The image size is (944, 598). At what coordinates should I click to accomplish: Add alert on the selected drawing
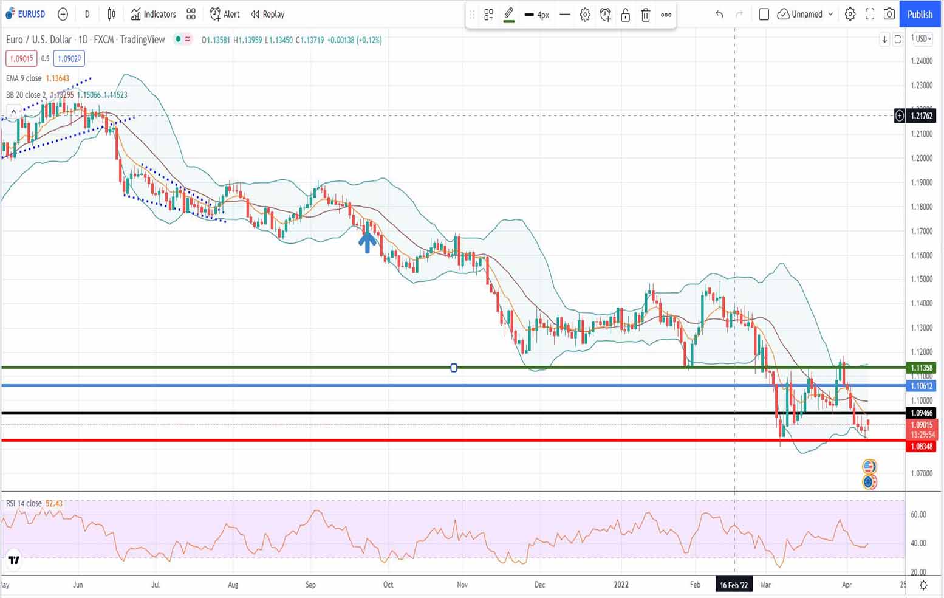coord(605,15)
